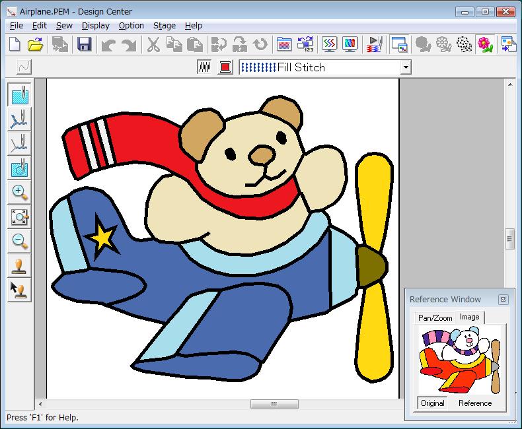Toggle the Reference Window toolbar icon
Screen dimensions: 522x429
click(x=399, y=44)
